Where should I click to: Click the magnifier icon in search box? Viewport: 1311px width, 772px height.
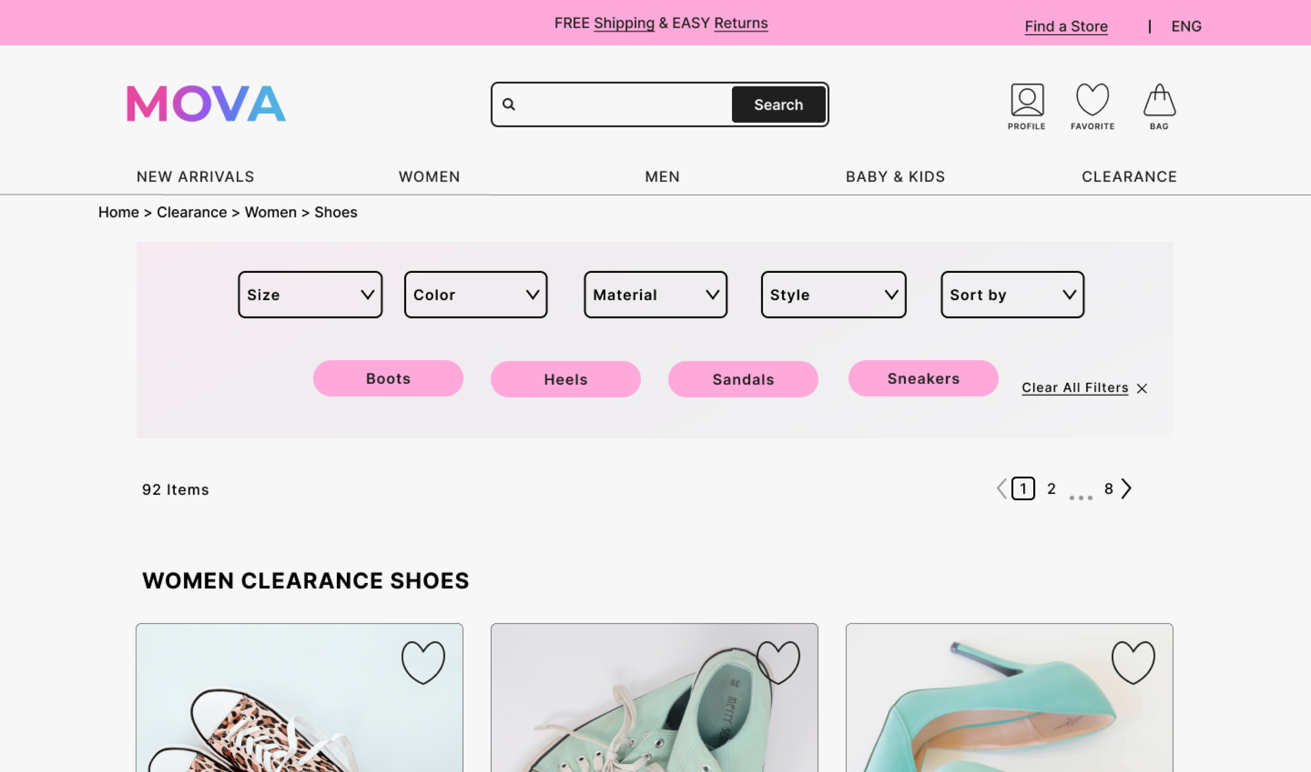(x=508, y=104)
